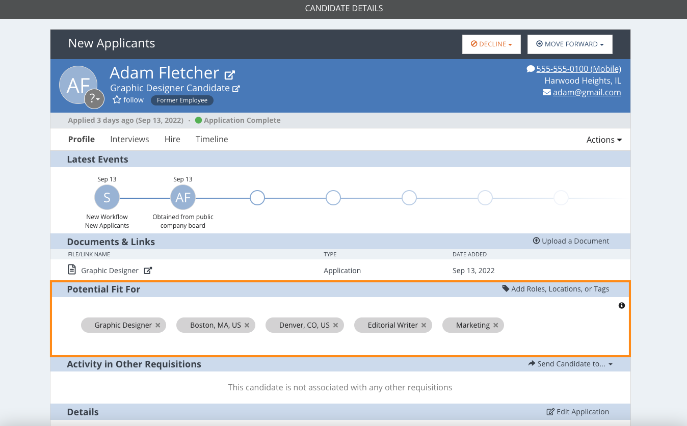
Task: Open the Actions menu
Action: click(x=604, y=140)
